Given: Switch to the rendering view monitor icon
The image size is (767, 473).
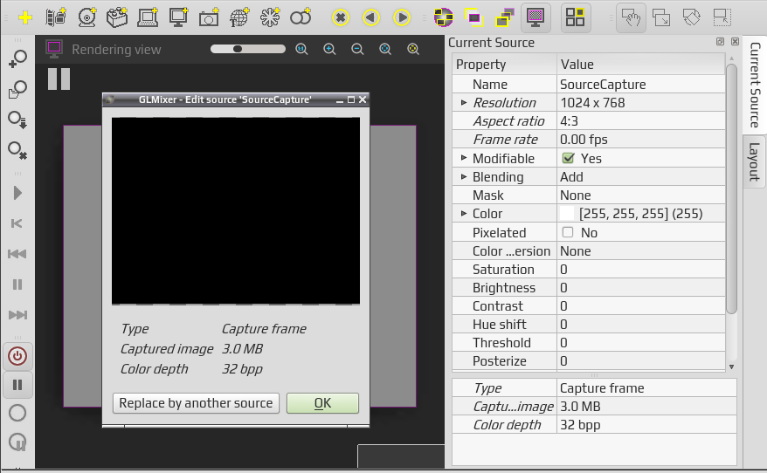Looking at the screenshot, I should pyautogui.click(x=536, y=18).
